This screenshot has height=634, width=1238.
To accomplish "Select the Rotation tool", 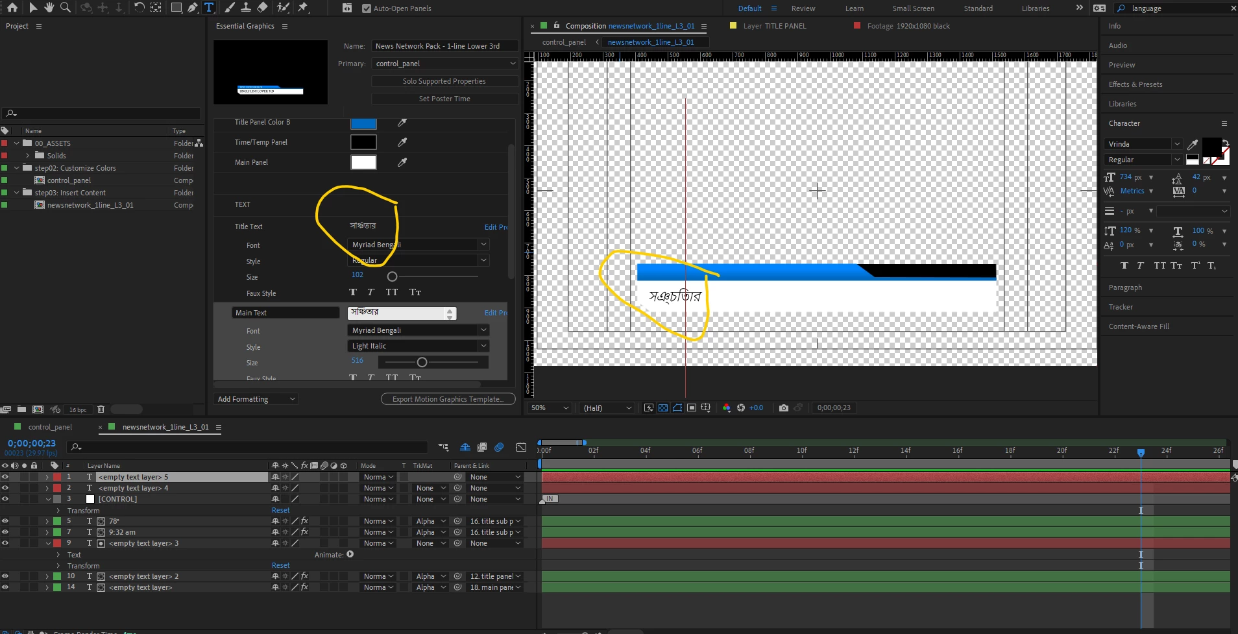I will tap(139, 8).
